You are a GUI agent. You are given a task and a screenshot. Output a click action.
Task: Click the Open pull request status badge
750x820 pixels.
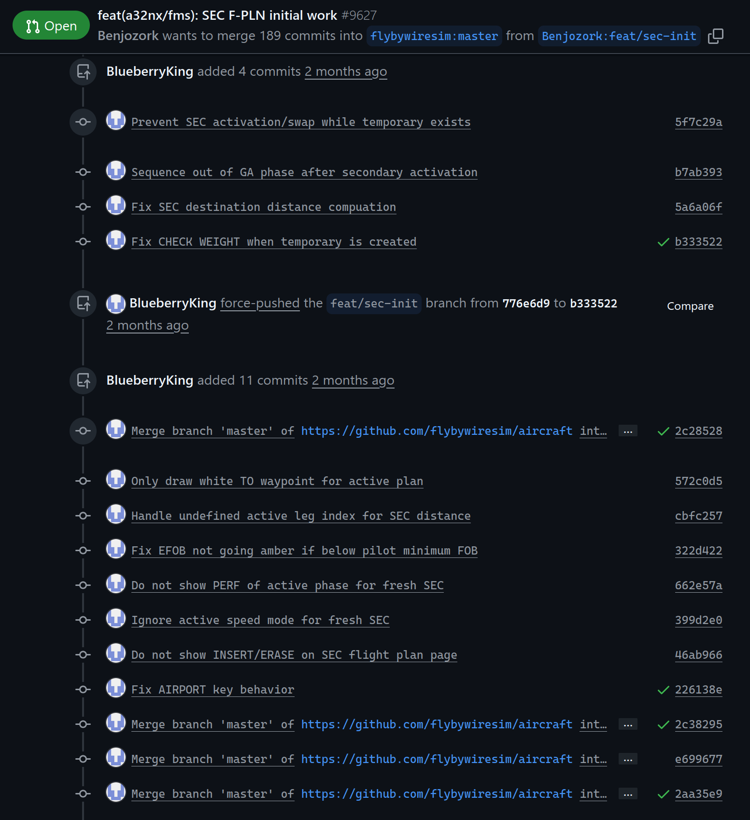pyautogui.click(x=51, y=26)
